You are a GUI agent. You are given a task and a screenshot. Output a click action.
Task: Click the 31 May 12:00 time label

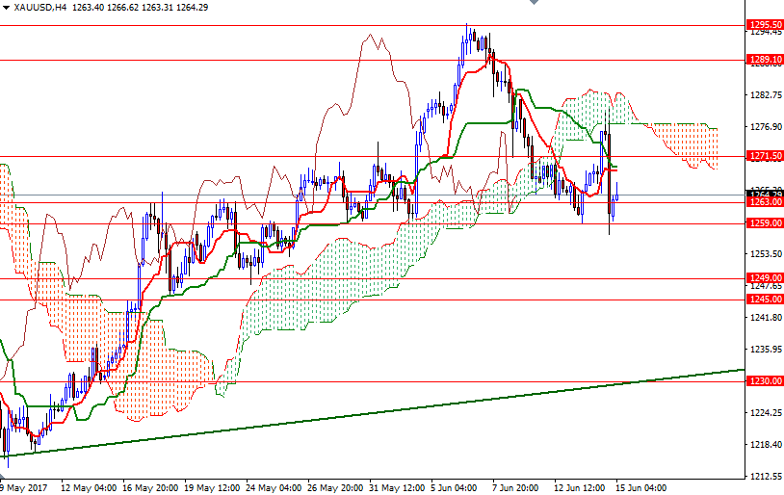coord(395,486)
